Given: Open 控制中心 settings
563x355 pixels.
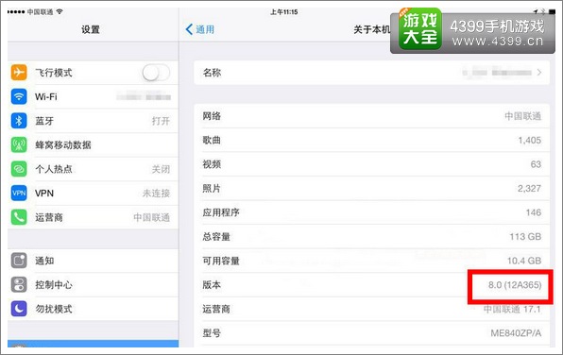Looking at the screenshot, I should (x=93, y=284).
